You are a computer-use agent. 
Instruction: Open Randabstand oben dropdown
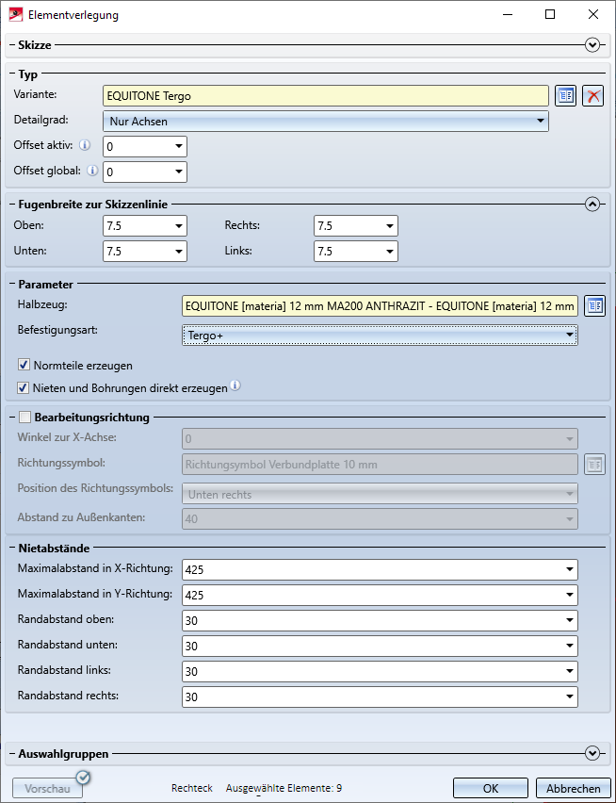coord(570,621)
